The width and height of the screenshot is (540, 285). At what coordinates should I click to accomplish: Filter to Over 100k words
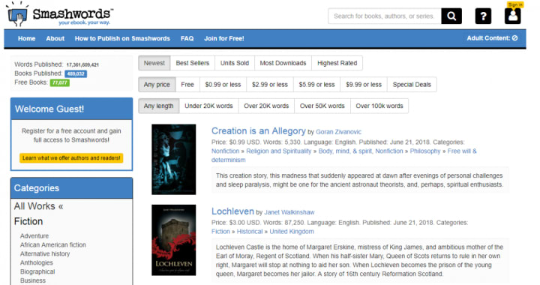click(379, 106)
